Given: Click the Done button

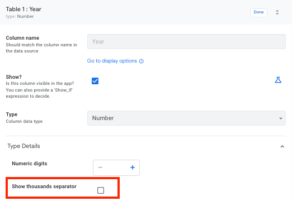Looking at the screenshot, I should [x=258, y=12].
